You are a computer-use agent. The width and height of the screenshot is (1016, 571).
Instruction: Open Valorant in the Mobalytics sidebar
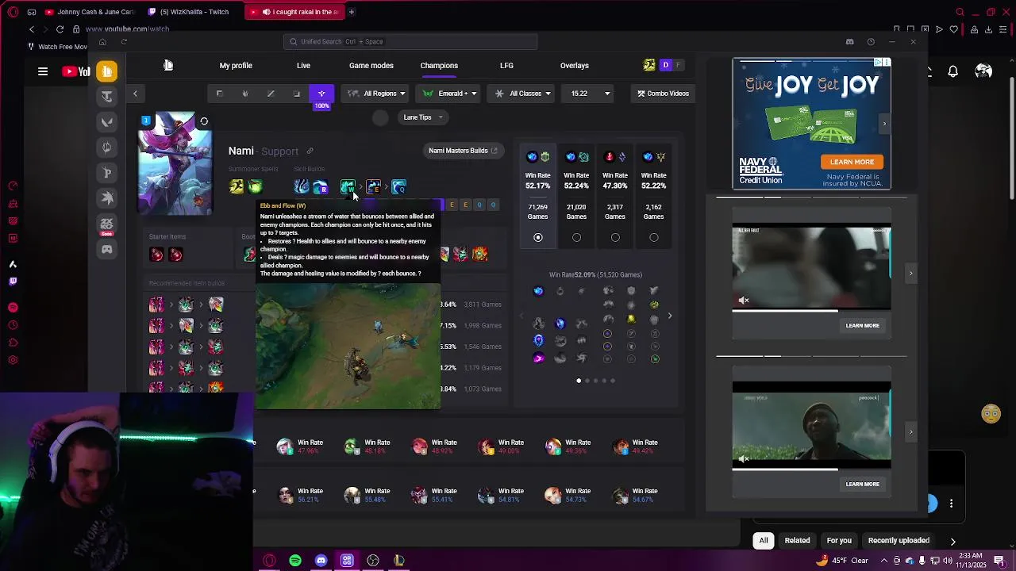tap(106, 122)
